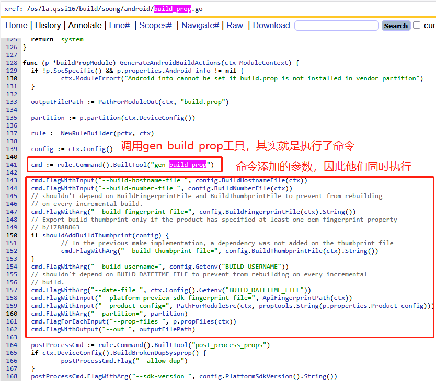Image resolution: width=436 pixels, height=381 pixels.
Task: Follow PlatformSdkVersion symbol link
Action: (259, 376)
